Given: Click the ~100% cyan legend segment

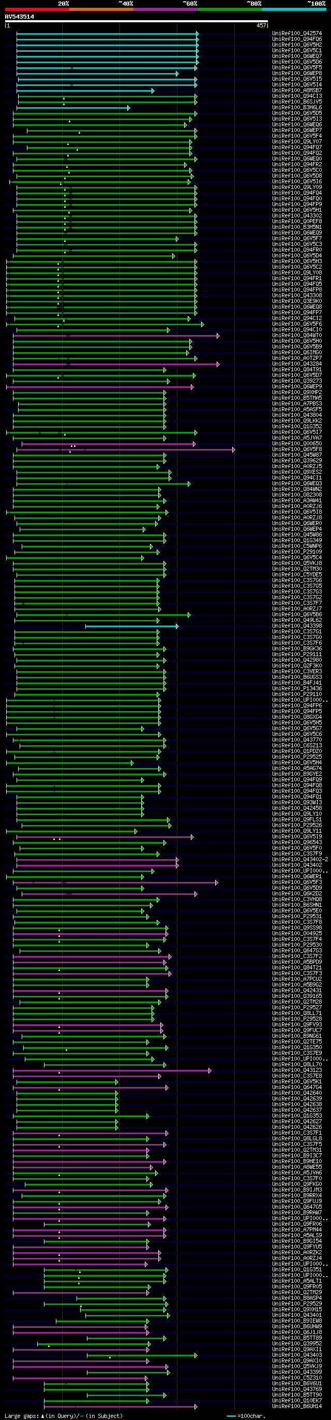Looking at the screenshot, I should (294, 9).
